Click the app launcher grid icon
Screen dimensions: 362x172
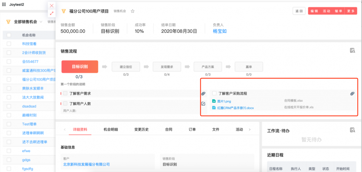[4, 4]
